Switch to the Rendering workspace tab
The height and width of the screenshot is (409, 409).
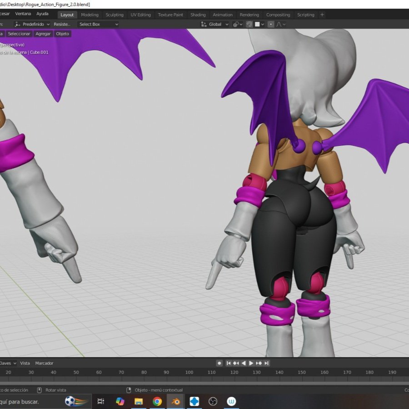[249, 15]
